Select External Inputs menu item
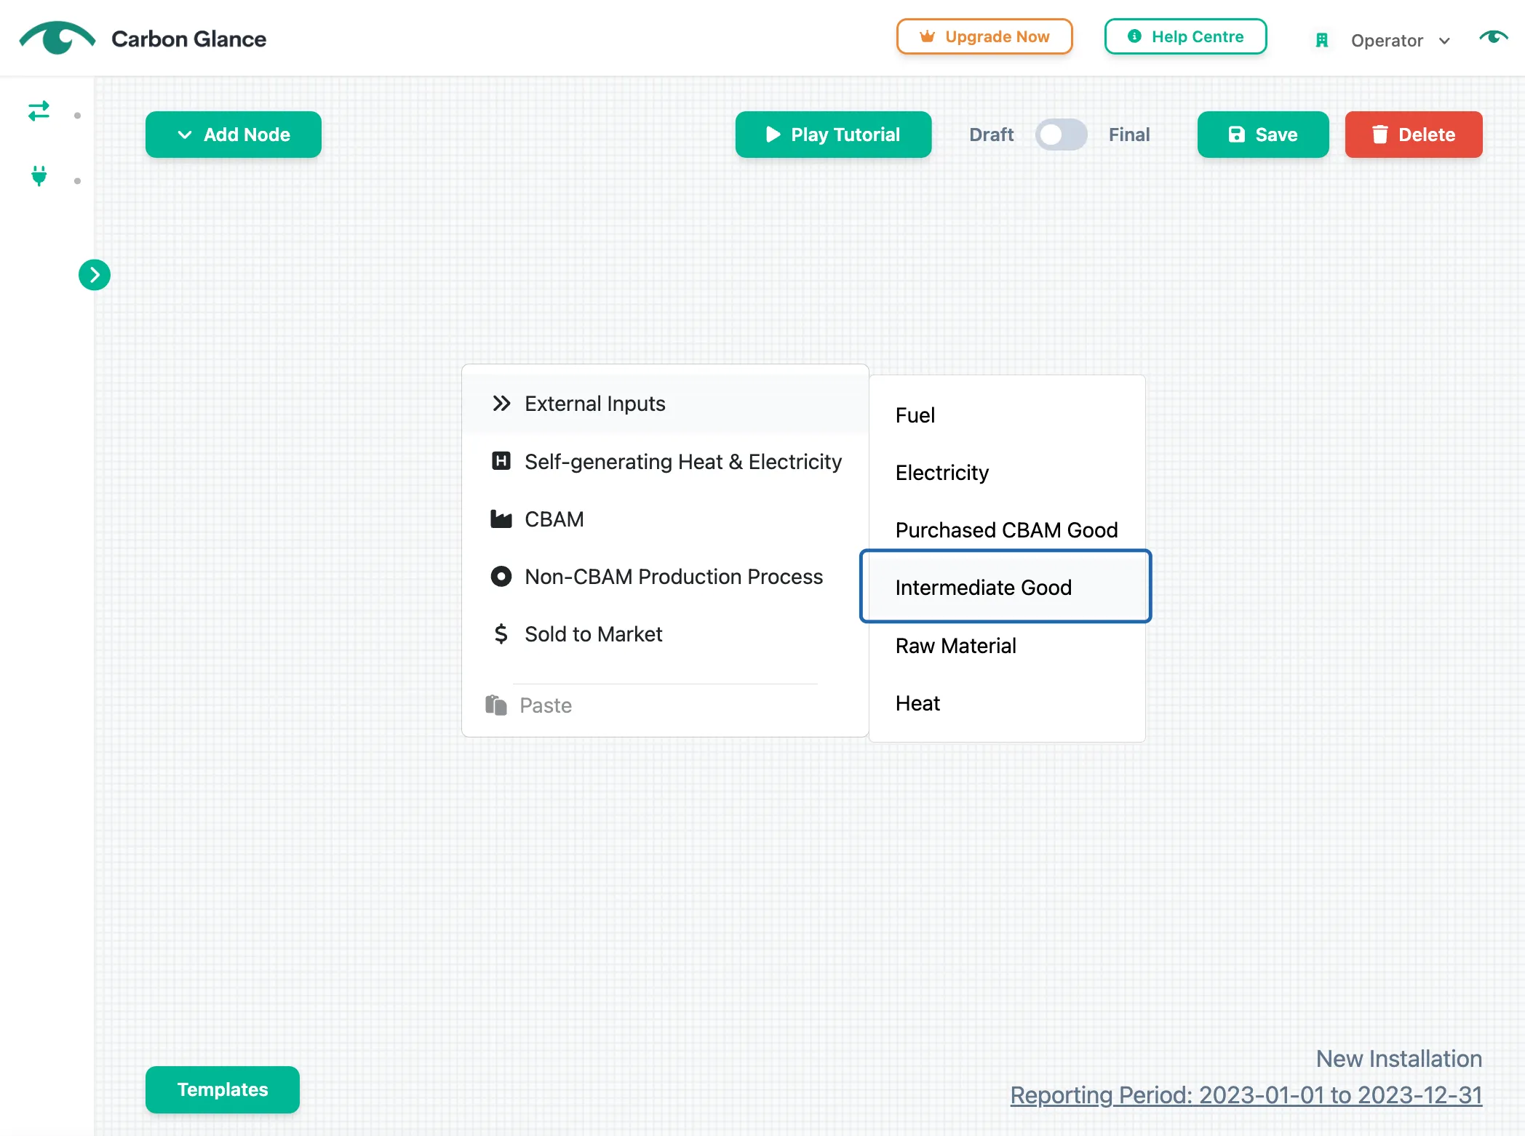 click(665, 404)
